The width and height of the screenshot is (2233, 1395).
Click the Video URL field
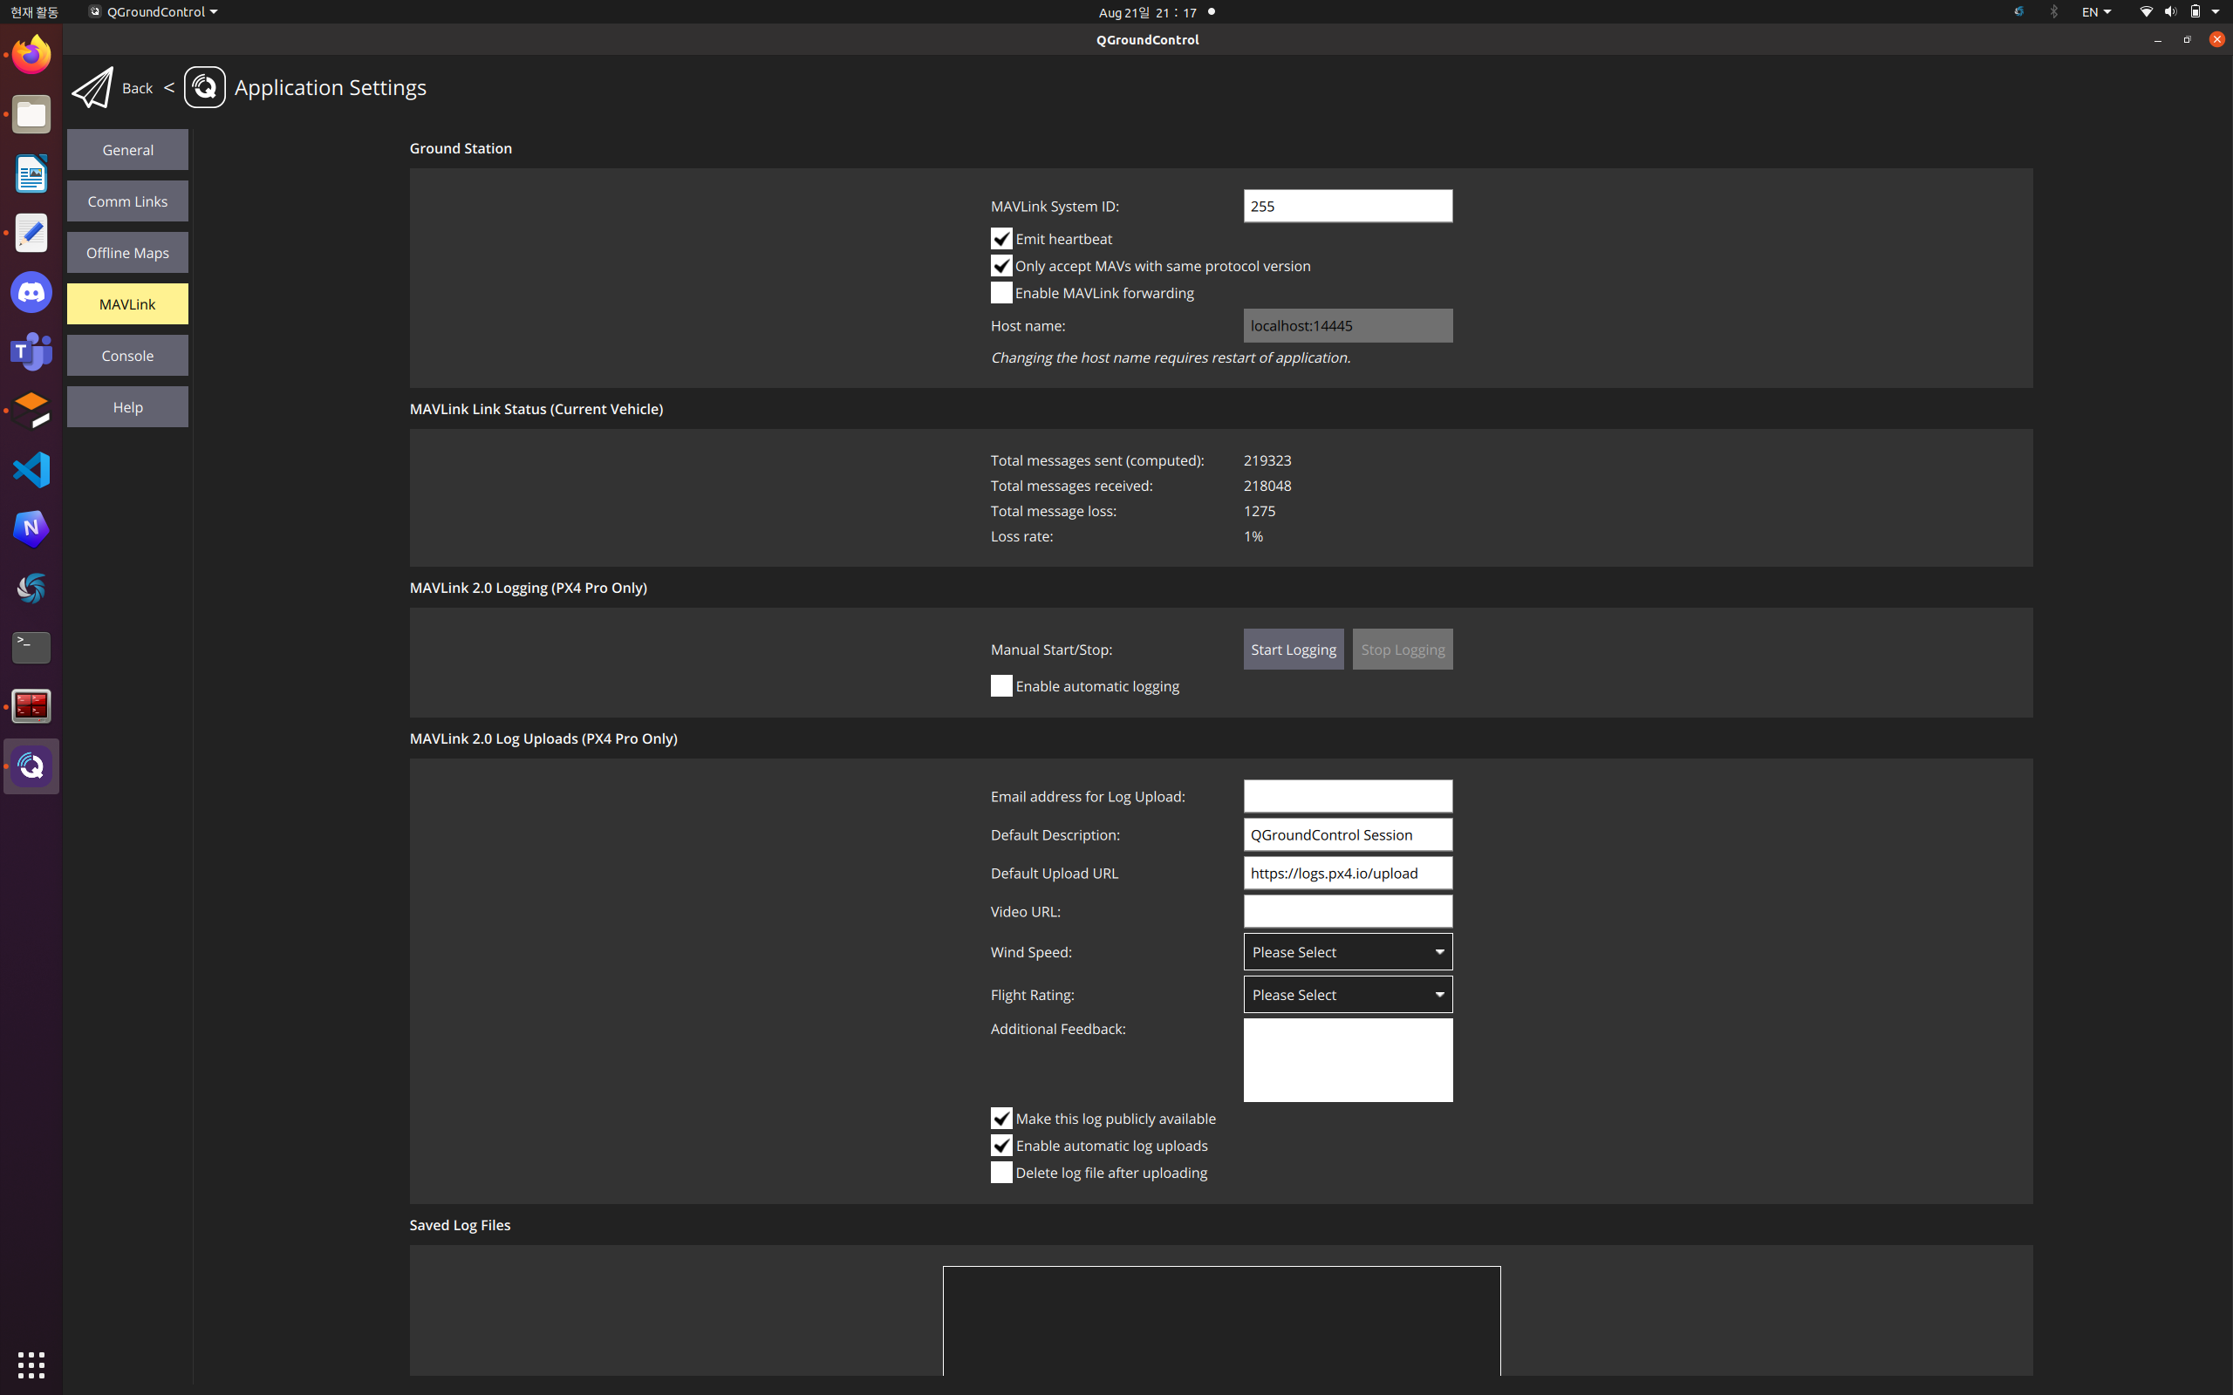[x=1349, y=912]
